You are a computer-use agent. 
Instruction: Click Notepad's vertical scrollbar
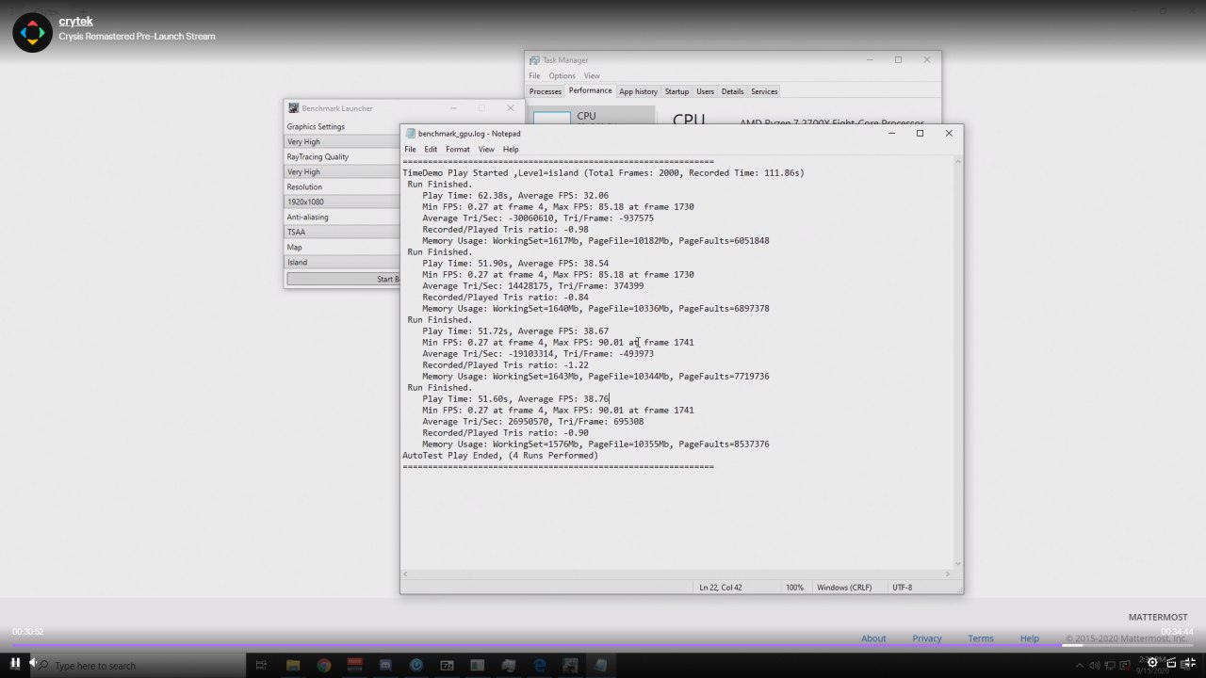[x=958, y=363]
